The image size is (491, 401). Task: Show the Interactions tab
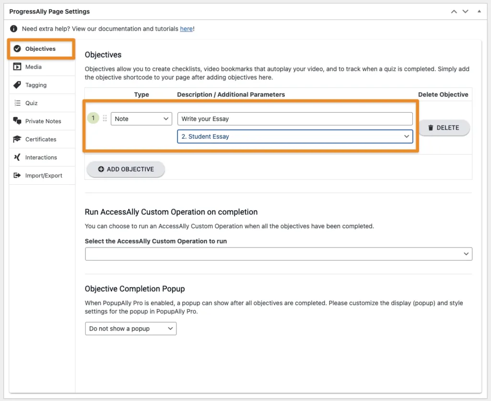click(42, 158)
